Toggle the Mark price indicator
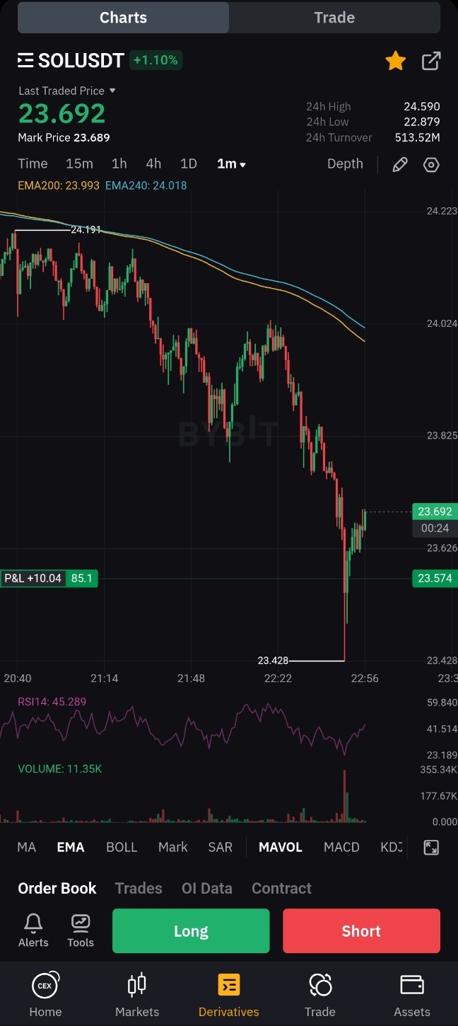 click(172, 847)
